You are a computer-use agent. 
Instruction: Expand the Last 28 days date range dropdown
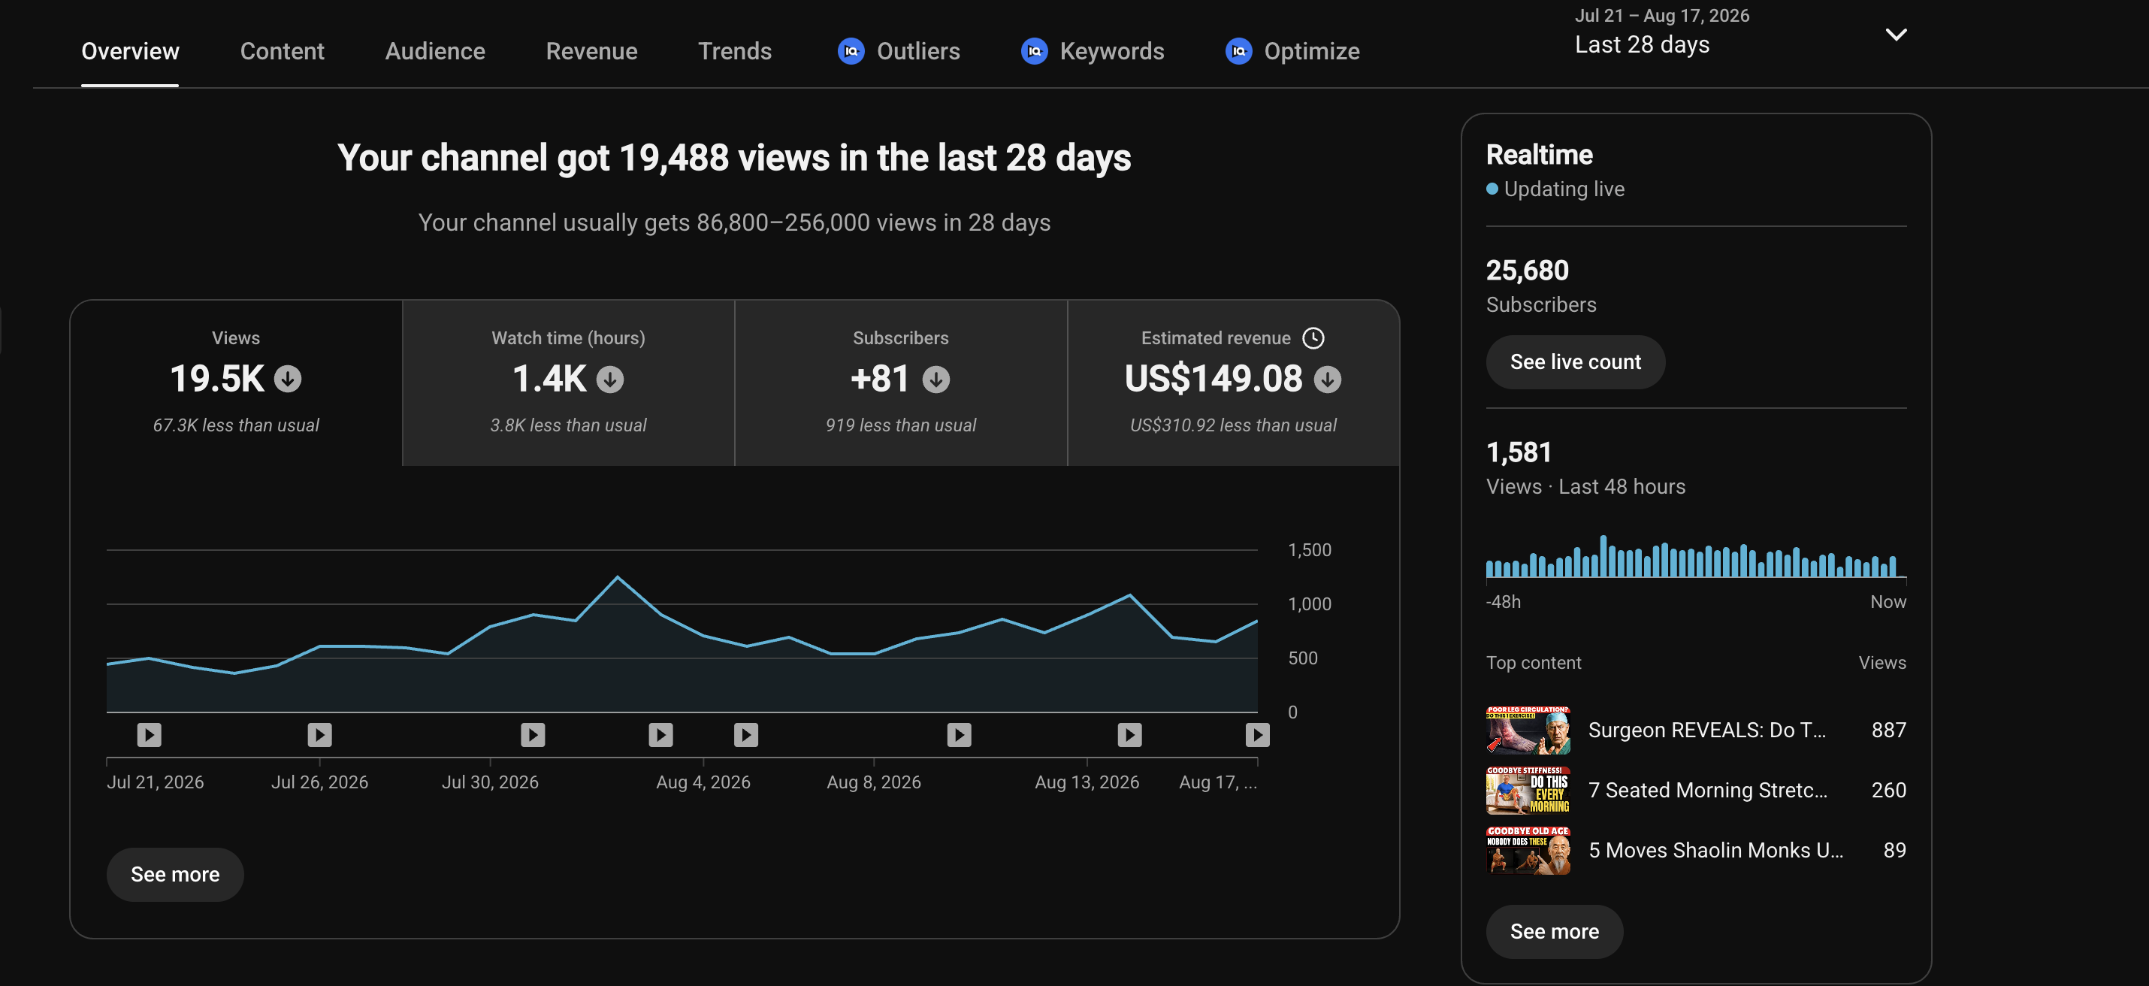(1897, 35)
